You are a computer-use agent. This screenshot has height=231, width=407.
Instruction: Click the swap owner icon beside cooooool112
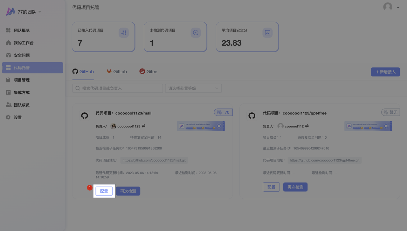[x=307, y=126]
